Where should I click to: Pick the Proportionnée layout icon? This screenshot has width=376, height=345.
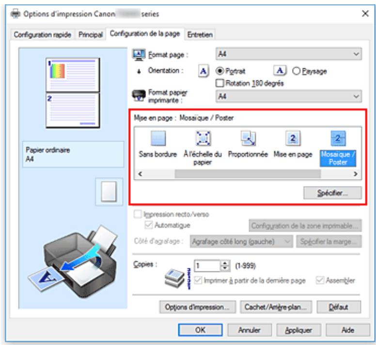coord(248,138)
